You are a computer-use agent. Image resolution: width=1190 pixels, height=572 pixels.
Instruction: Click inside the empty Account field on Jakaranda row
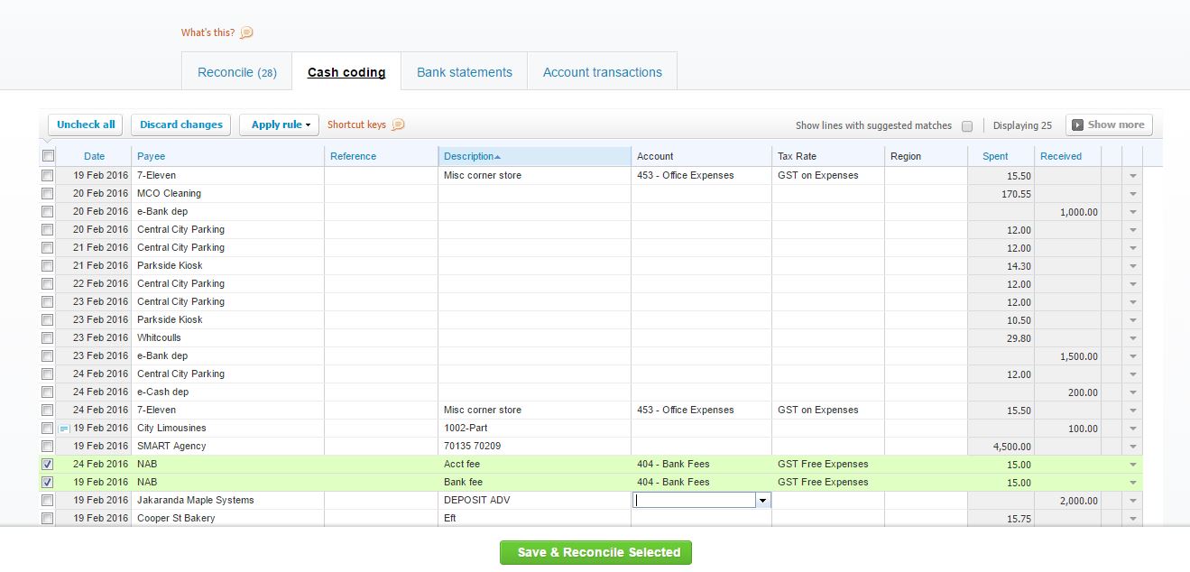coord(695,499)
